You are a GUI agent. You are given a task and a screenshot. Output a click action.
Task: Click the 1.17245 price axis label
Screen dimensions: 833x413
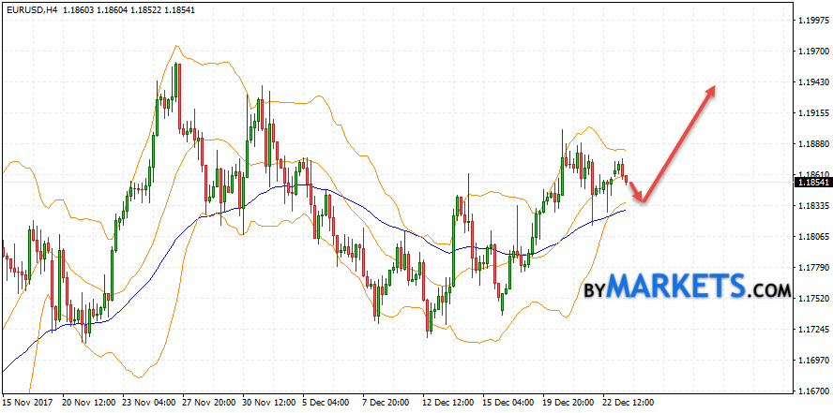812,329
